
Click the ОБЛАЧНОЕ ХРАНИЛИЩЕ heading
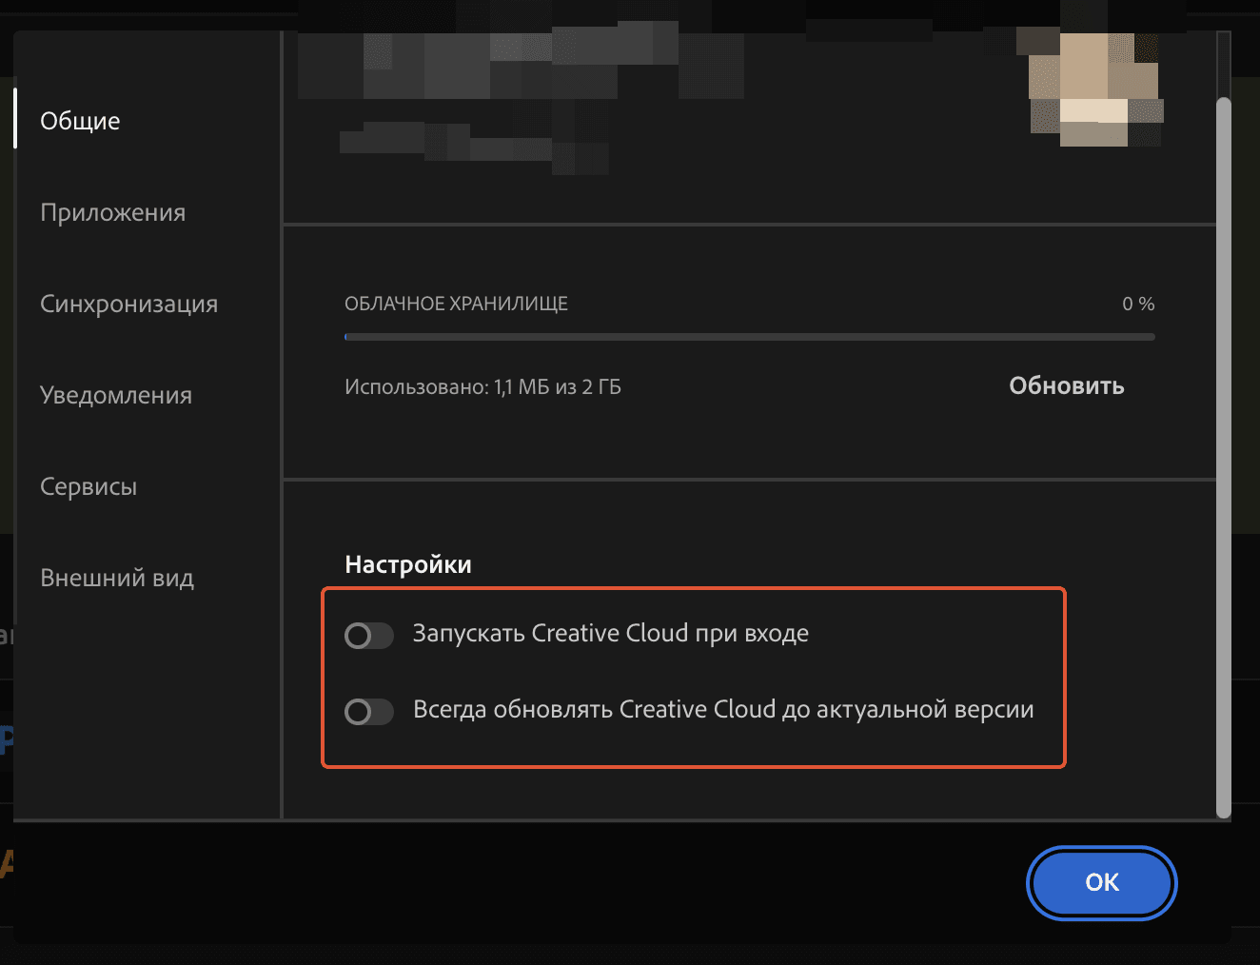(456, 304)
